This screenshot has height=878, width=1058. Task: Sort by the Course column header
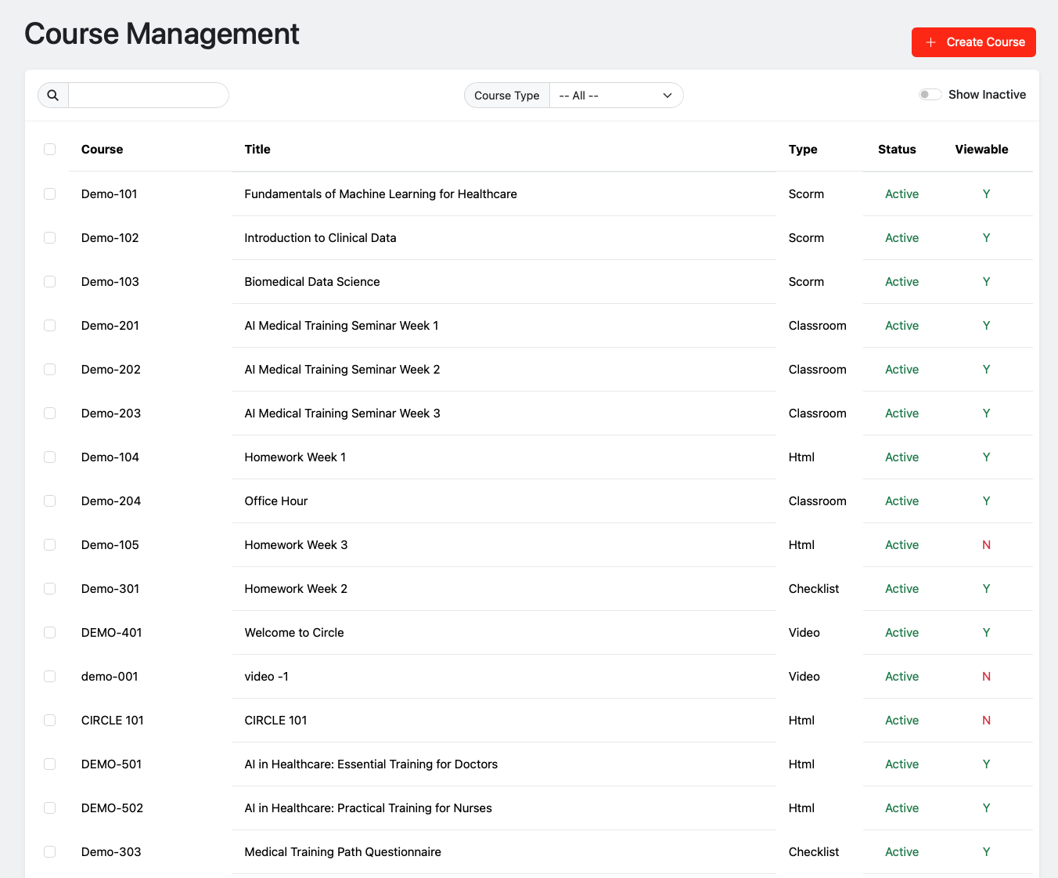click(103, 150)
